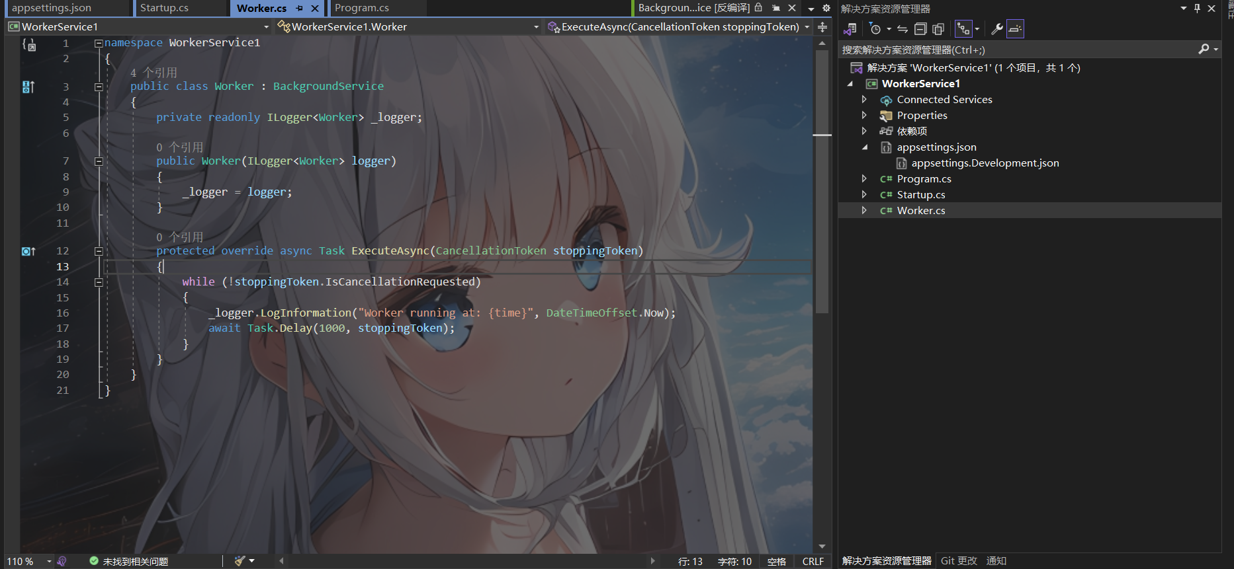Open the code cleanup broom icon
The image size is (1234, 569).
(240, 561)
